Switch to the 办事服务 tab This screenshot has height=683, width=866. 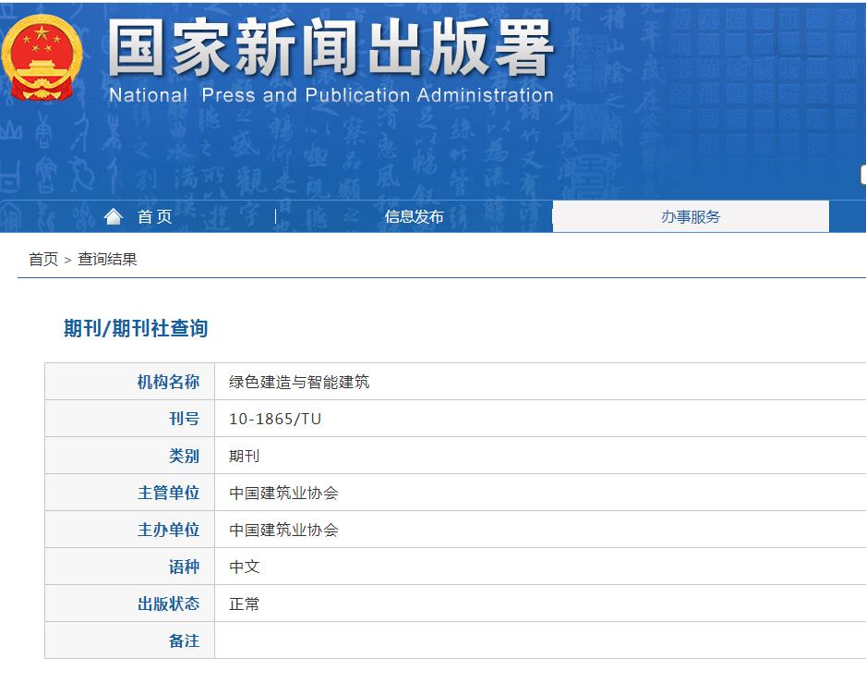coord(691,215)
